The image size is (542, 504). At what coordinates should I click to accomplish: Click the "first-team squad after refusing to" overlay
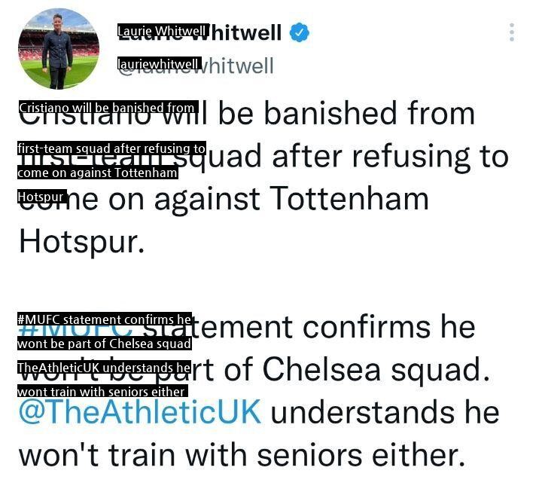pos(111,148)
